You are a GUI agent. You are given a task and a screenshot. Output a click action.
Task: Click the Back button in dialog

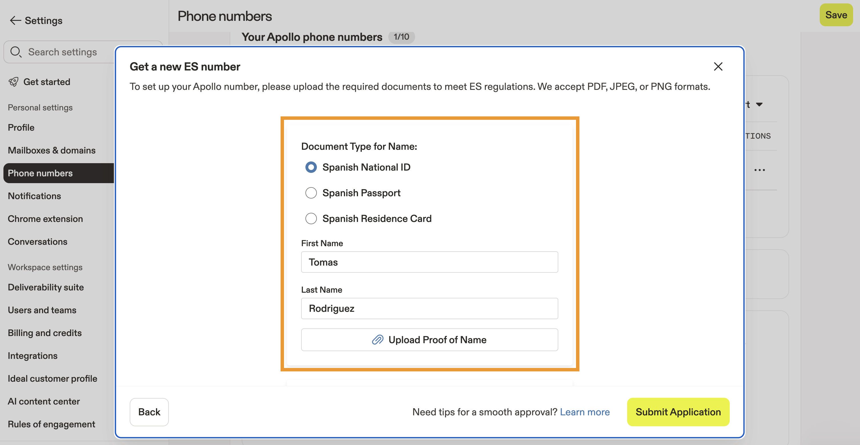(x=149, y=412)
